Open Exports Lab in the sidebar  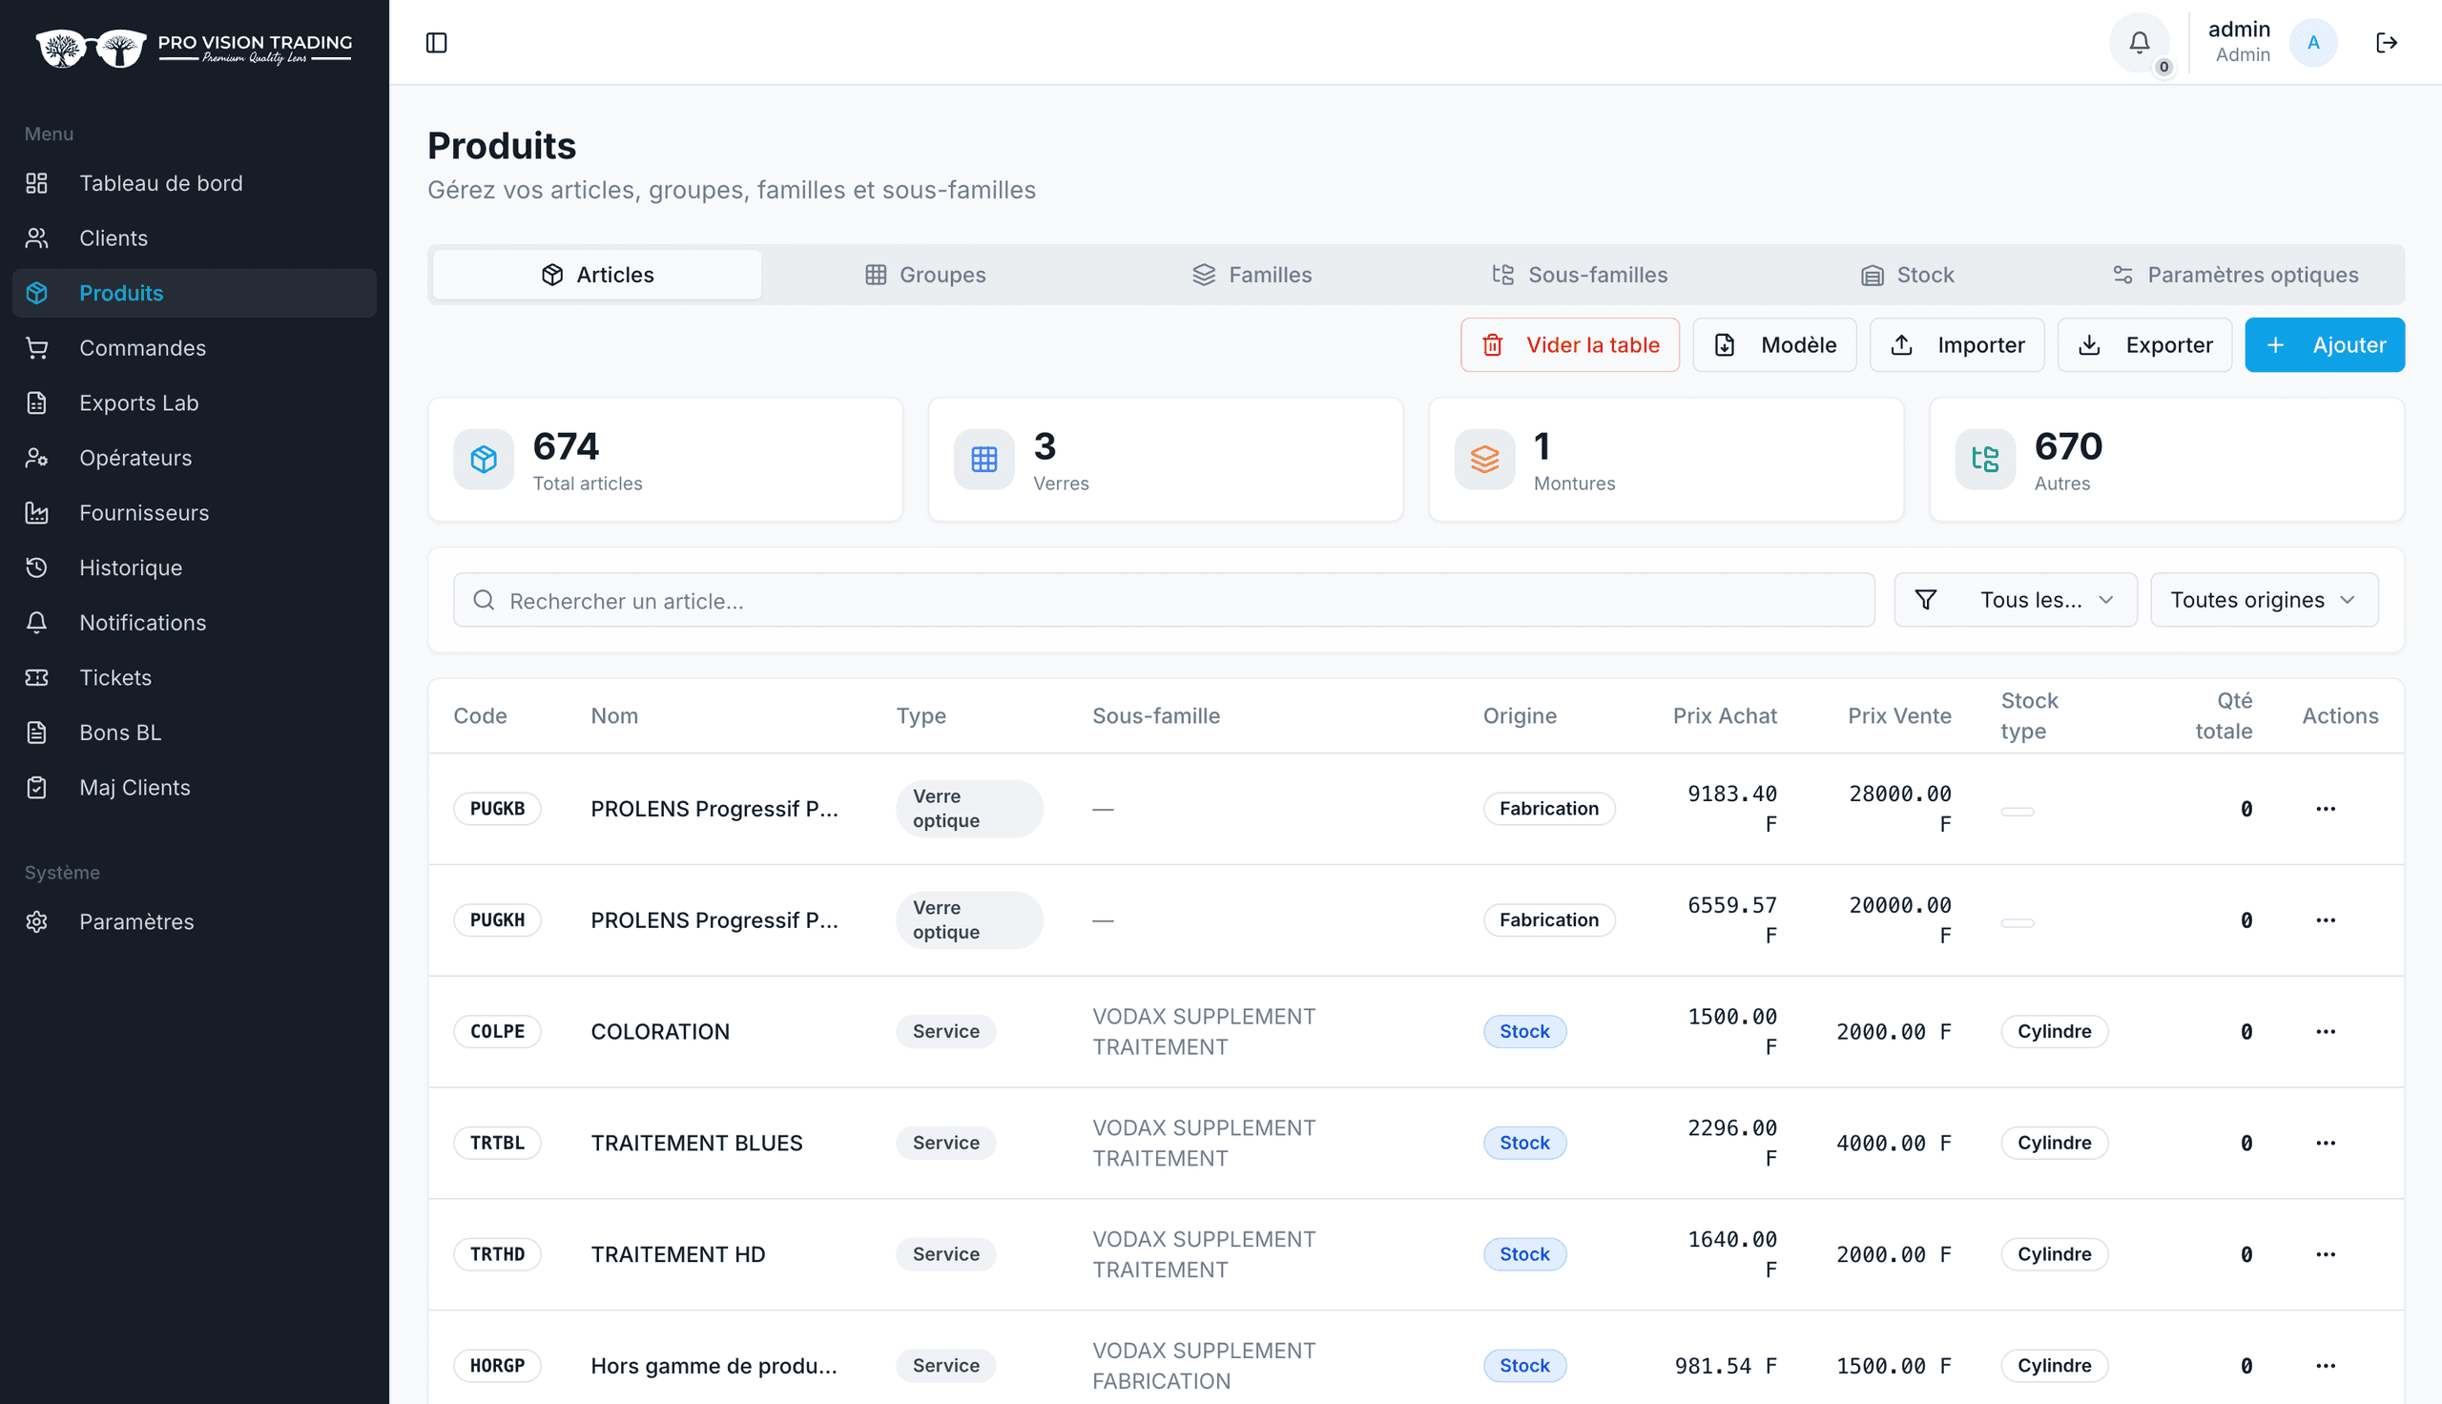(194, 403)
